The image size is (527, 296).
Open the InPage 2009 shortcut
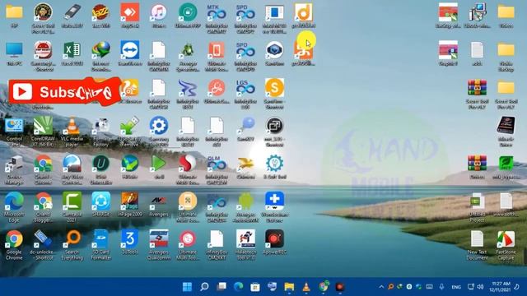click(x=130, y=204)
